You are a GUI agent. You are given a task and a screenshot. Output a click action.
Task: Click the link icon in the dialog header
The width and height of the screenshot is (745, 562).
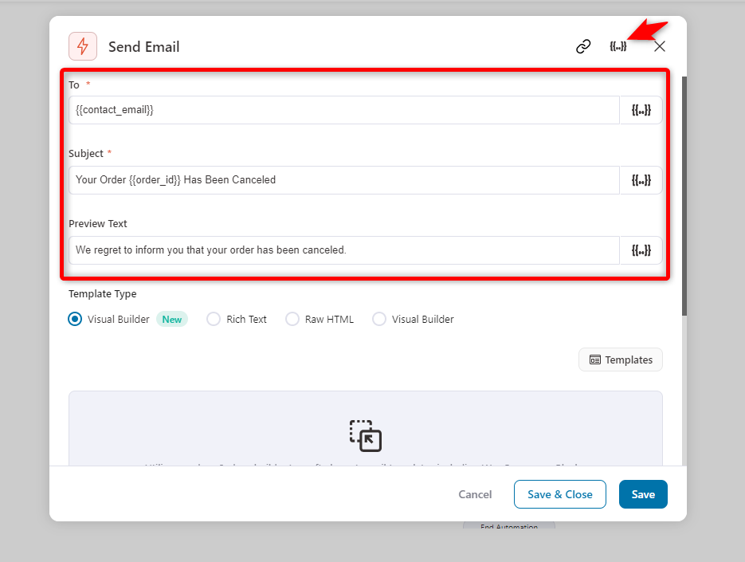pos(583,46)
